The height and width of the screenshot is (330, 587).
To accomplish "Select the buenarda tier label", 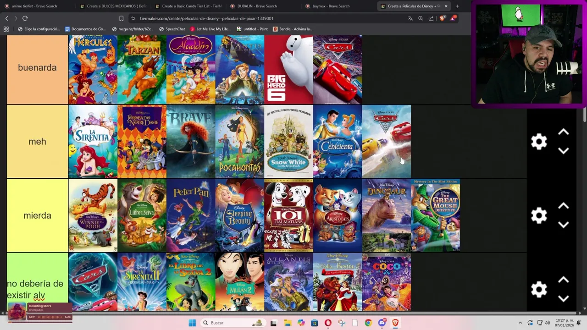I will tap(37, 68).
